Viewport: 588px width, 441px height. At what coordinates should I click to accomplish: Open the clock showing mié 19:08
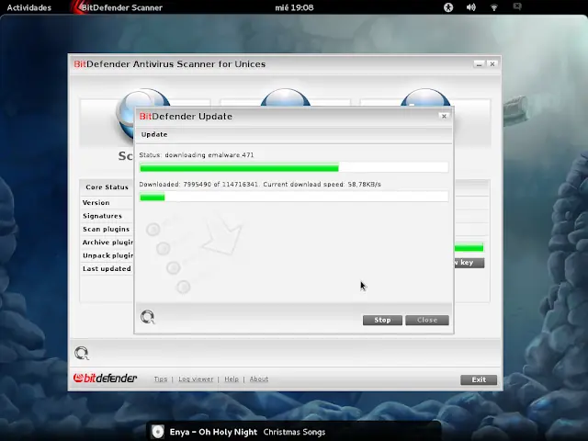coord(294,7)
